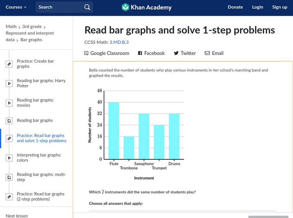The width and height of the screenshot is (293, 218).
Task: Click the Twitter bird icon
Action: tap(176, 53)
